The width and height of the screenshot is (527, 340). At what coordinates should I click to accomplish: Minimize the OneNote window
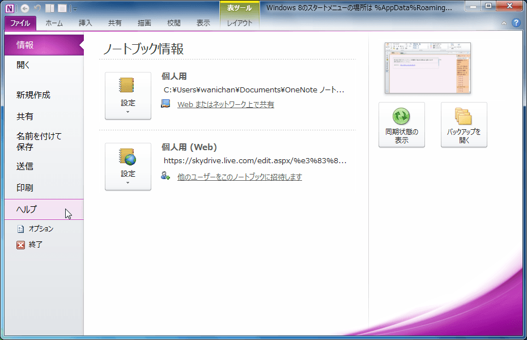473,6
